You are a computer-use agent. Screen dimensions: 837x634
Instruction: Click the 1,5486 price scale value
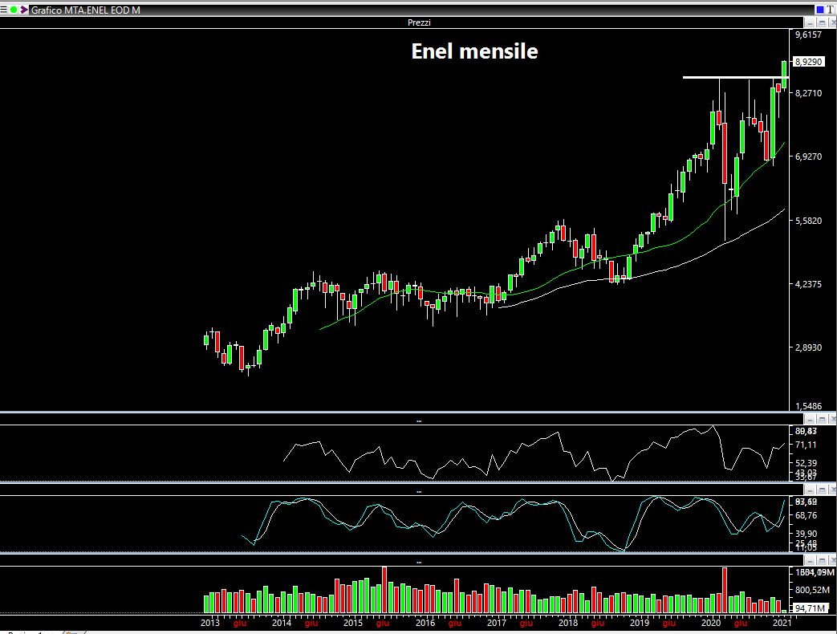pos(808,407)
